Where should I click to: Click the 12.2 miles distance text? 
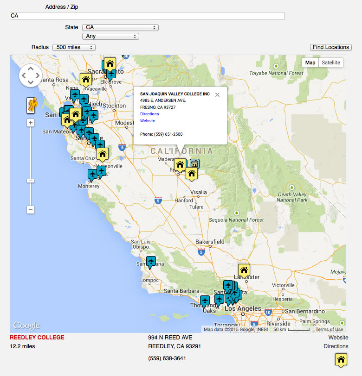click(x=22, y=346)
